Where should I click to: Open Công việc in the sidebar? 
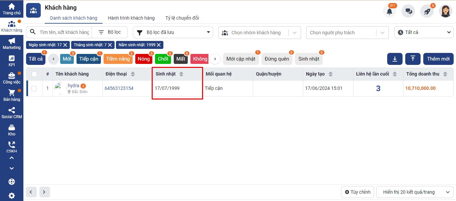pyautogui.click(x=12, y=78)
